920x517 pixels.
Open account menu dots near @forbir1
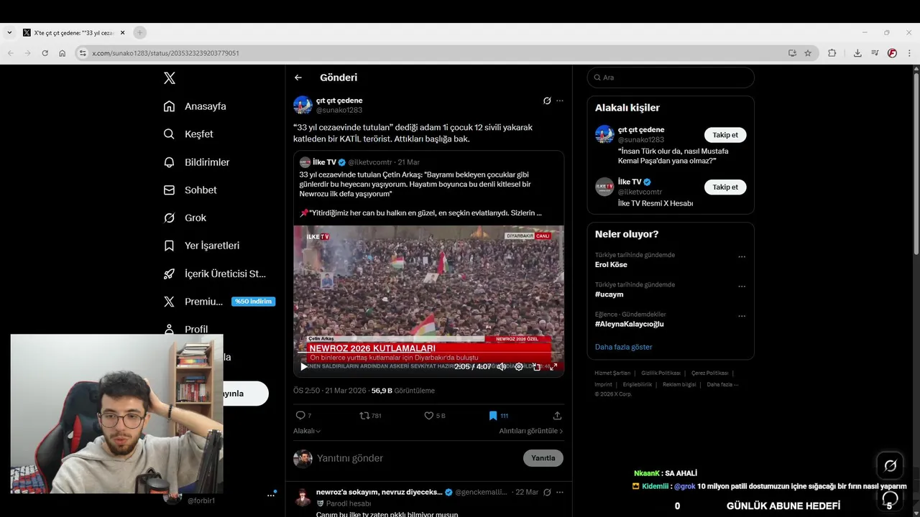pyautogui.click(x=272, y=495)
